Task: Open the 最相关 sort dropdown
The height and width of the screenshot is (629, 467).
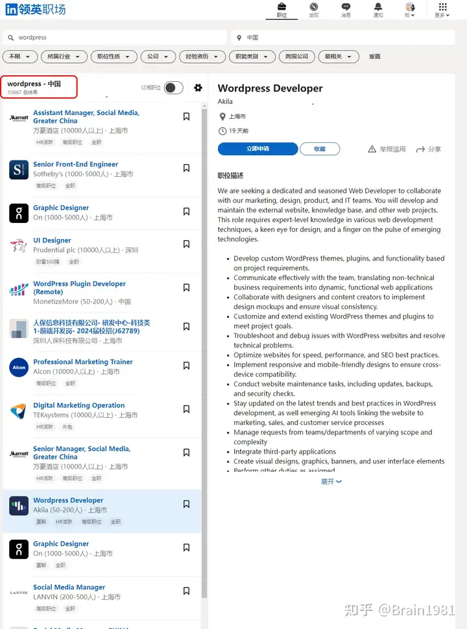Action: 339,57
